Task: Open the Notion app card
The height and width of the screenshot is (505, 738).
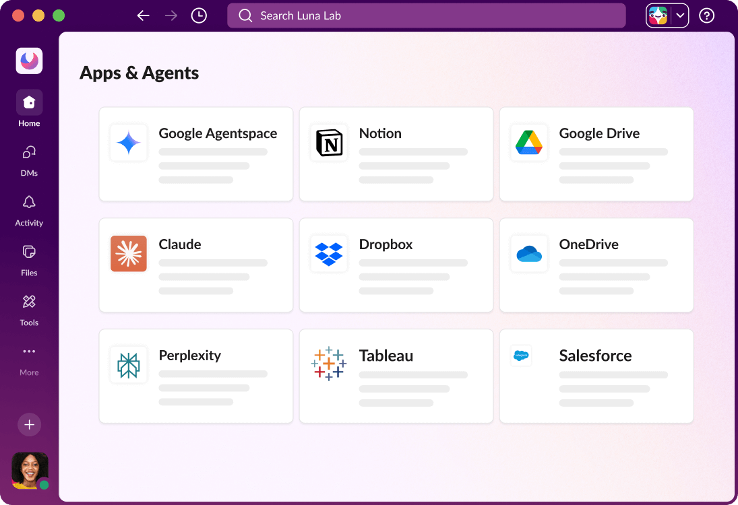Action: click(396, 154)
